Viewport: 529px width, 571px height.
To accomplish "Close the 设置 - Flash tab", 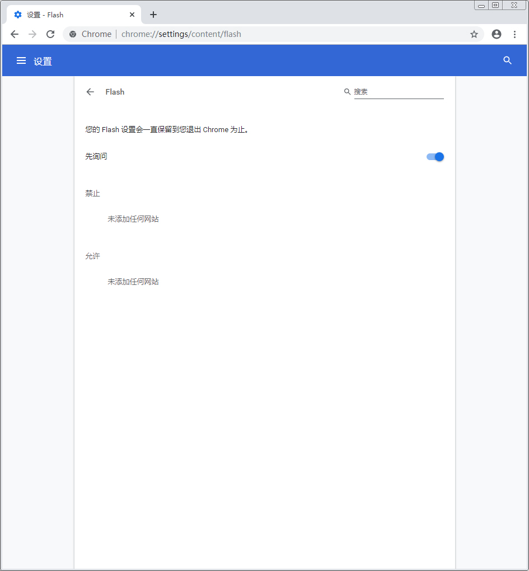I will (132, 15).
